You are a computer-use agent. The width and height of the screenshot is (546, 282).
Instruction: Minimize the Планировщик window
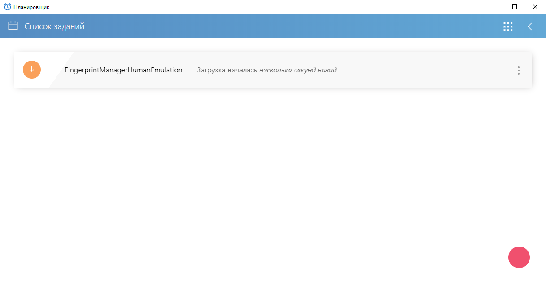click(495, 7)
